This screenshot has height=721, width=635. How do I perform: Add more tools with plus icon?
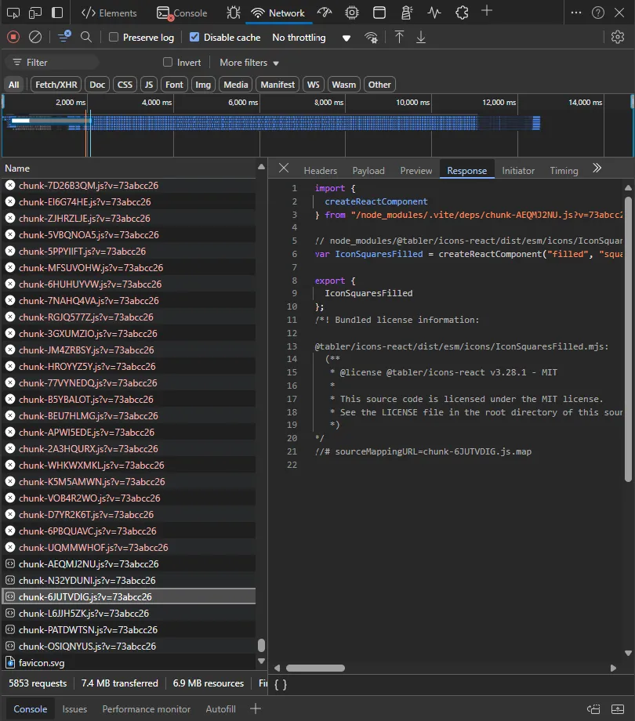point(487,10)
